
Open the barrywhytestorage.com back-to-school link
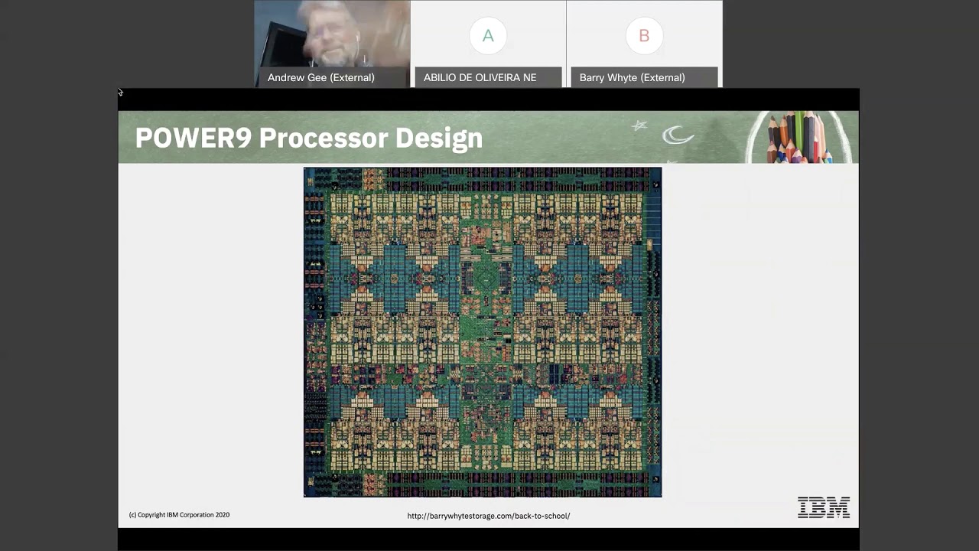(489, 516)
